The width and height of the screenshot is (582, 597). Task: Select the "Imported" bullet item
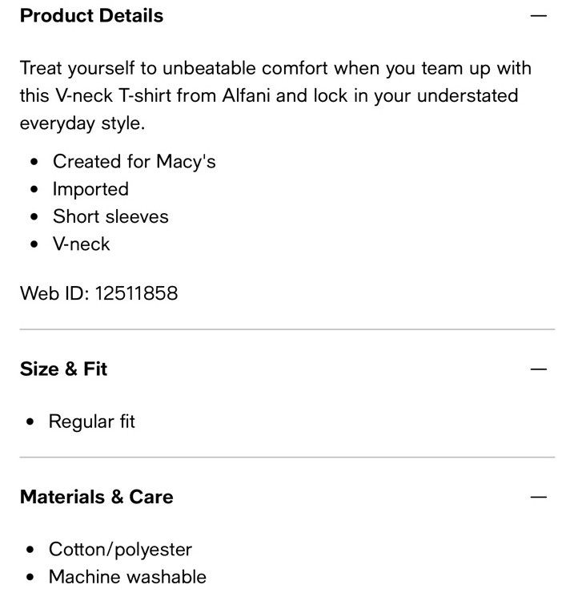coord(90,189)
